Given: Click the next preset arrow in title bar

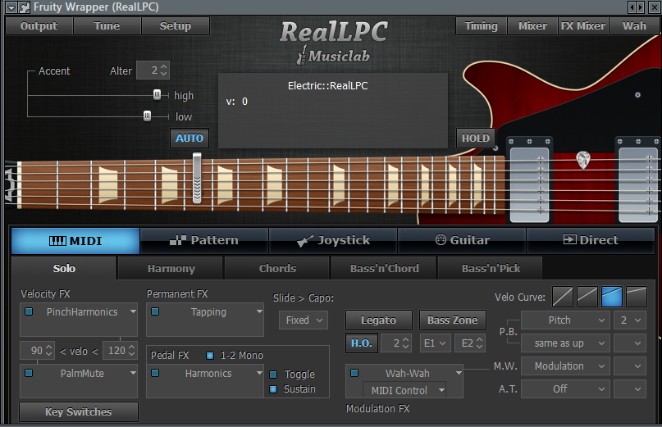Looking at the screenshot, I should tap(641, 7).
